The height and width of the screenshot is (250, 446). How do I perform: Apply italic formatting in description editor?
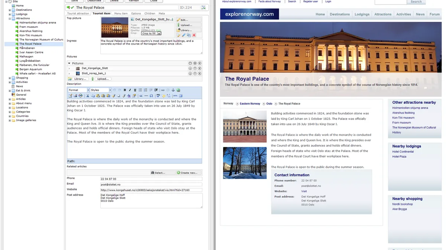(130, 90)
